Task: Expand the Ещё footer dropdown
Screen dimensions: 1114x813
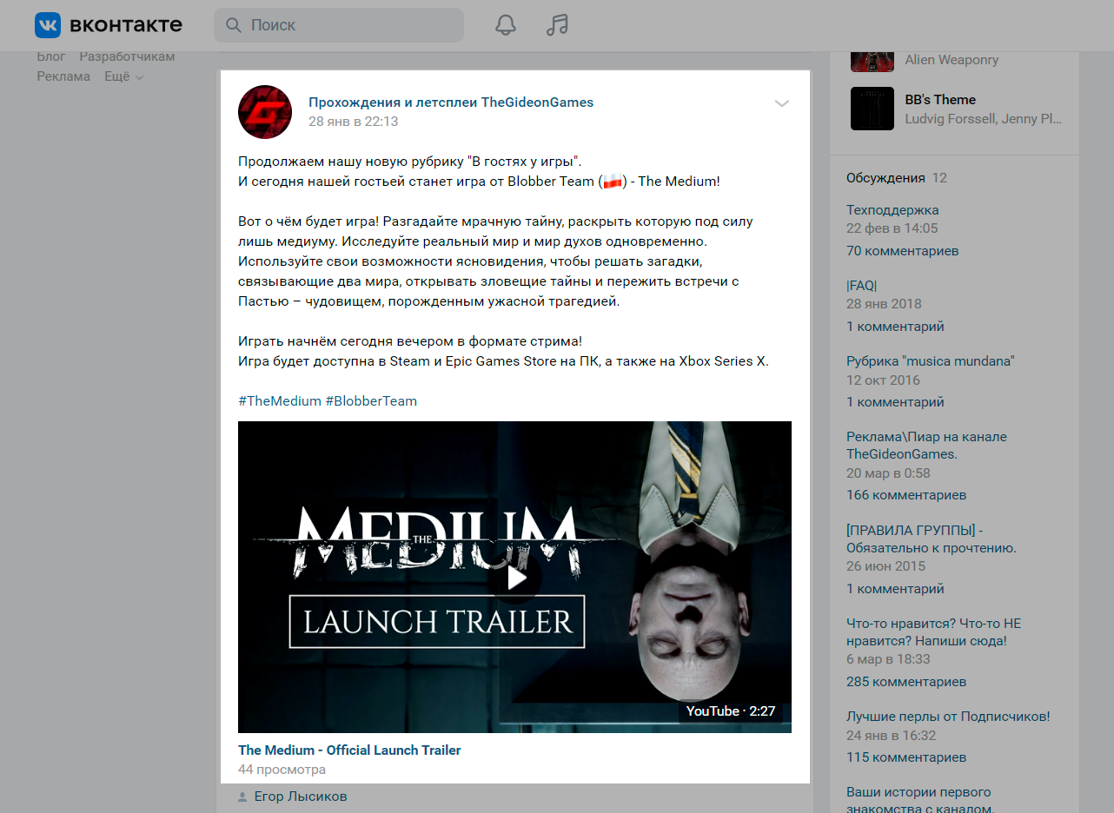Action: tap(124, 76)
